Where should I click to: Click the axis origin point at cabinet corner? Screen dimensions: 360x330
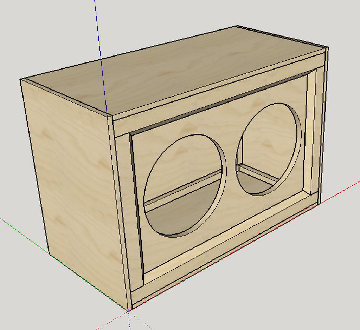pos(129,311)
